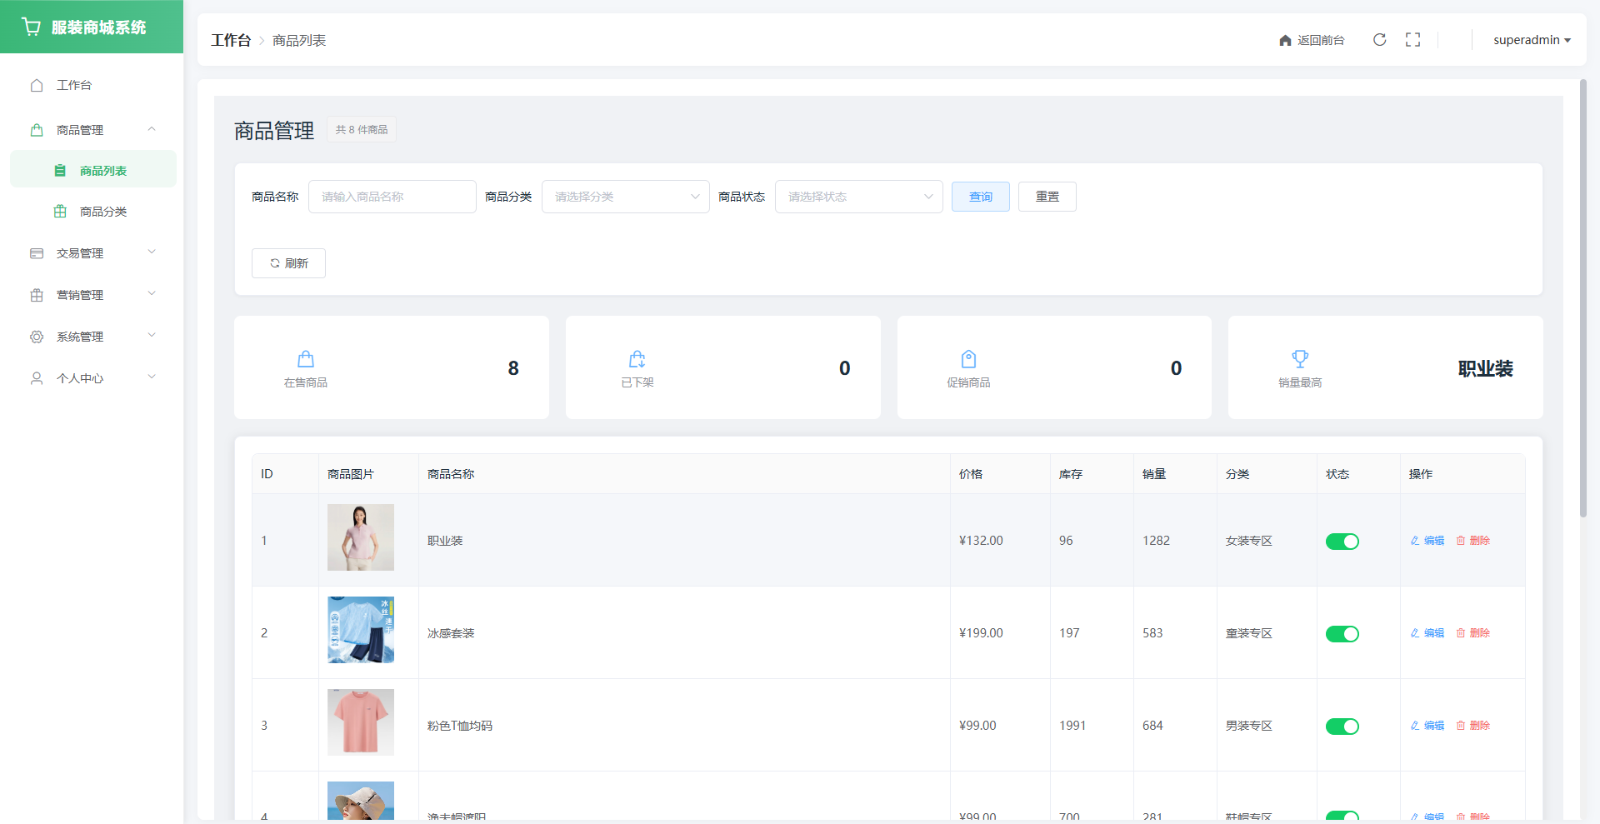Click the 冰感套装 product thumbnail
1600x824 pixels.
(360, 630)
